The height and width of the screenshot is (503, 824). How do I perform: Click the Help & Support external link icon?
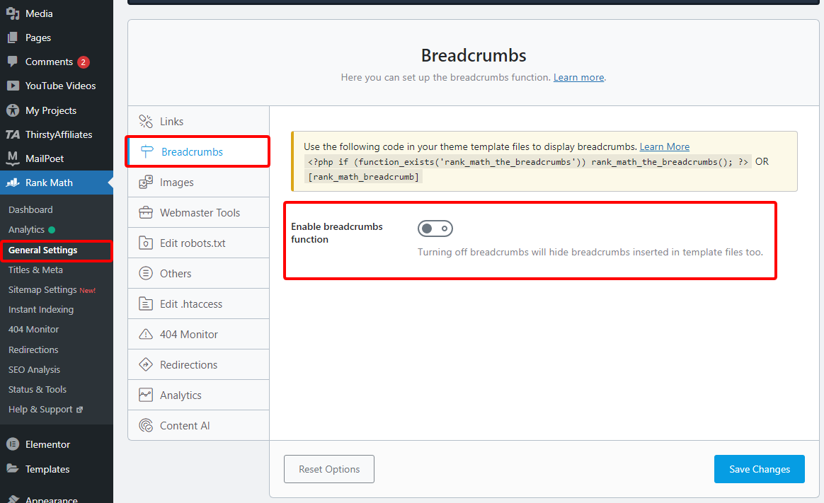[79, 410]
